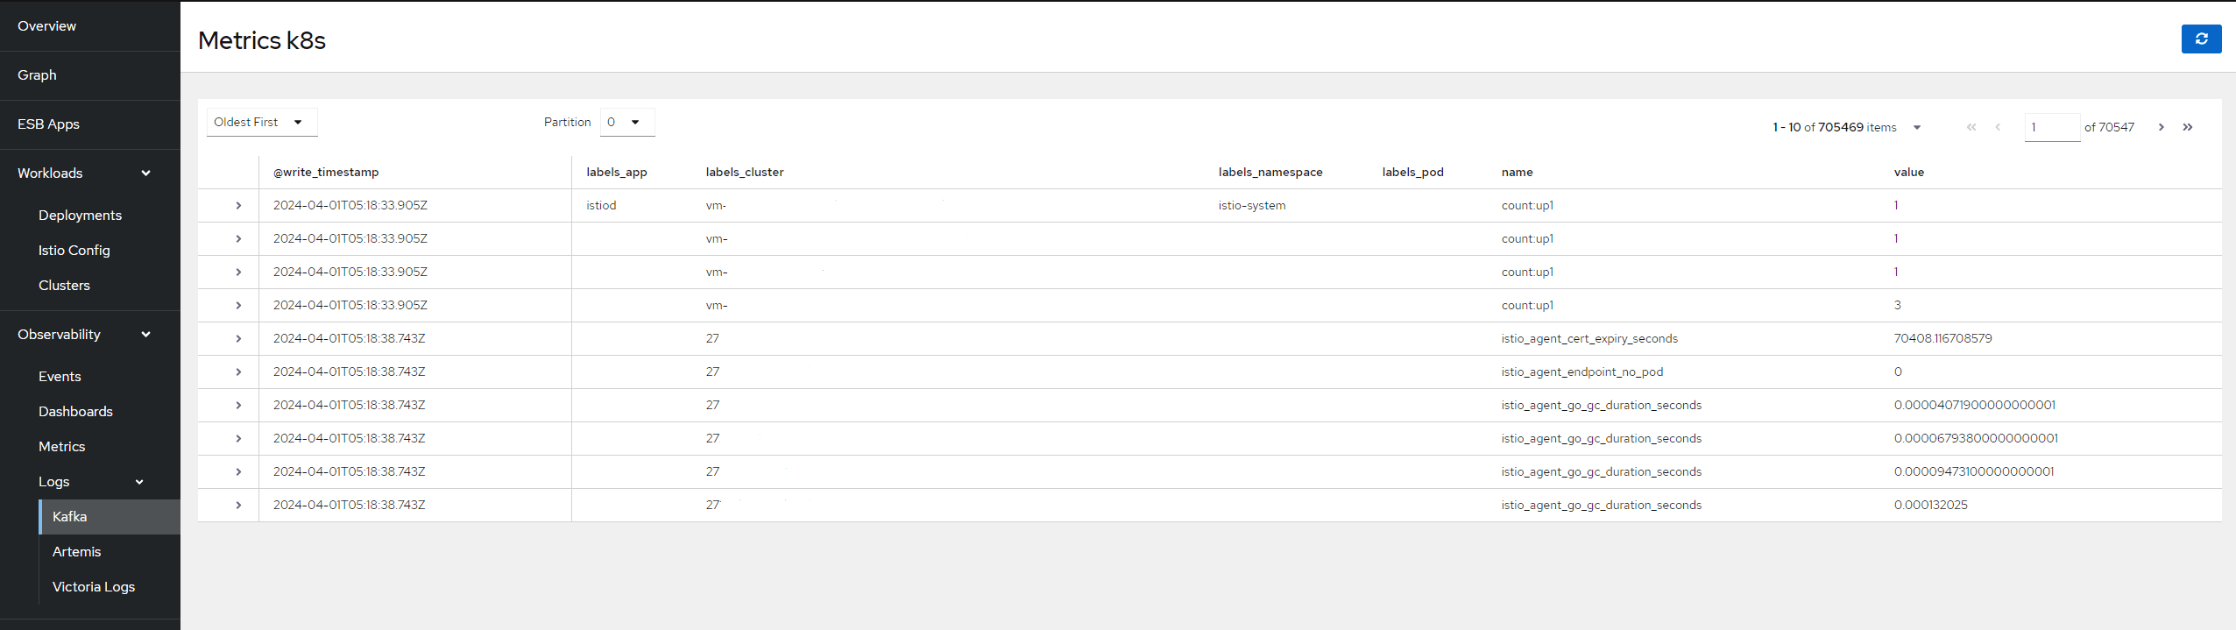The width and height of the screenshot is (2236, 630).
Task: Expand the row with value 3
Action: click(x=238, y=306)
